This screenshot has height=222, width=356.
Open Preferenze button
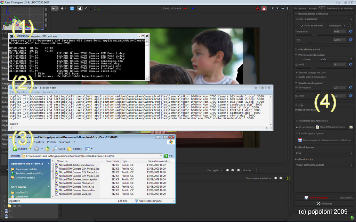(x=324, y=204)
